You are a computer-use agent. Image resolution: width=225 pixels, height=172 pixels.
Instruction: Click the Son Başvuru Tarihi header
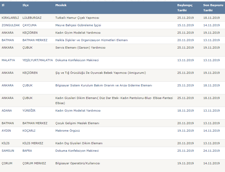tap(213, 8)
